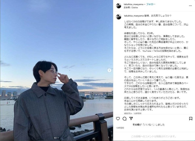Open the three-dot more options menu
195x141 pixels.
(x=190, y=6)
